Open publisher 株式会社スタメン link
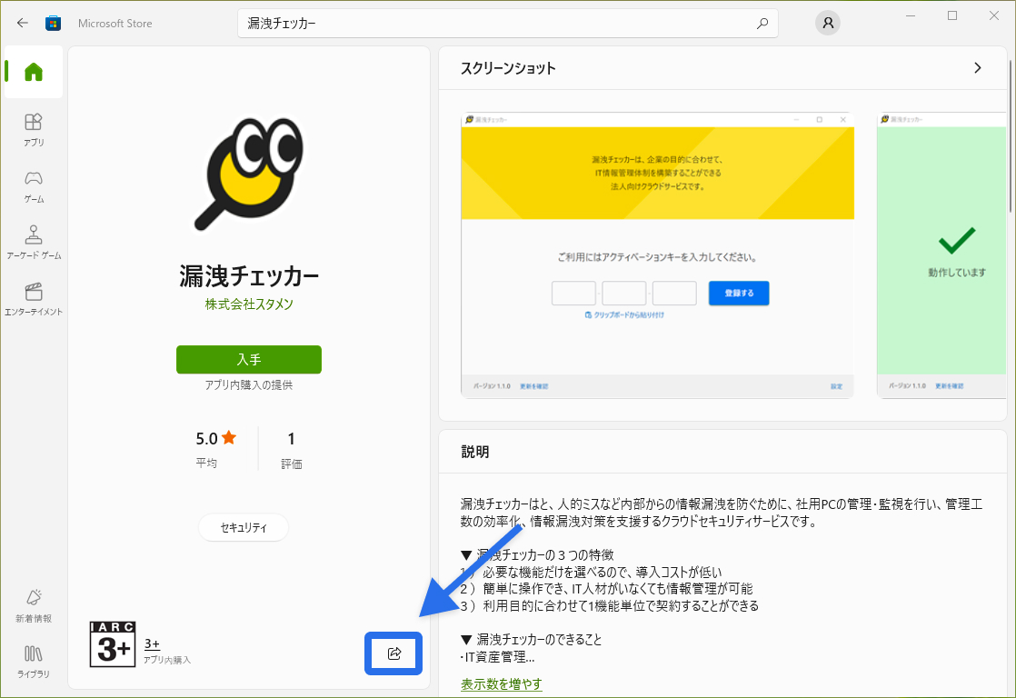This screenshot has width=1016, height=698. pos(249,304)
